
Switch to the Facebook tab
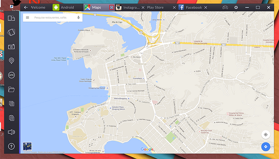click(x=190, y=7)
